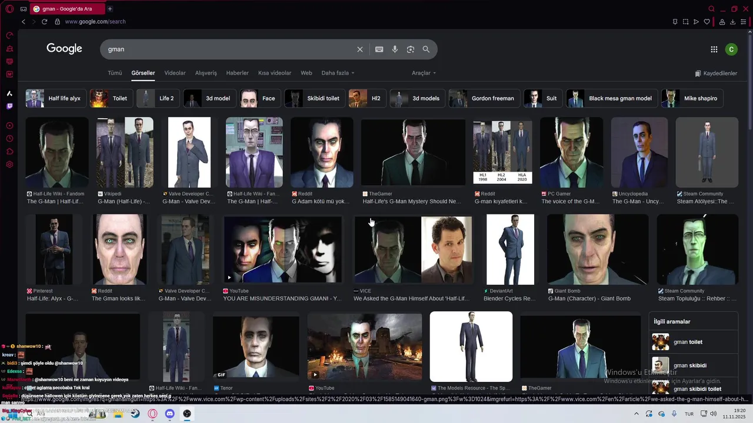Open the Twitch panel in sidebar

(x=9, y=106)
